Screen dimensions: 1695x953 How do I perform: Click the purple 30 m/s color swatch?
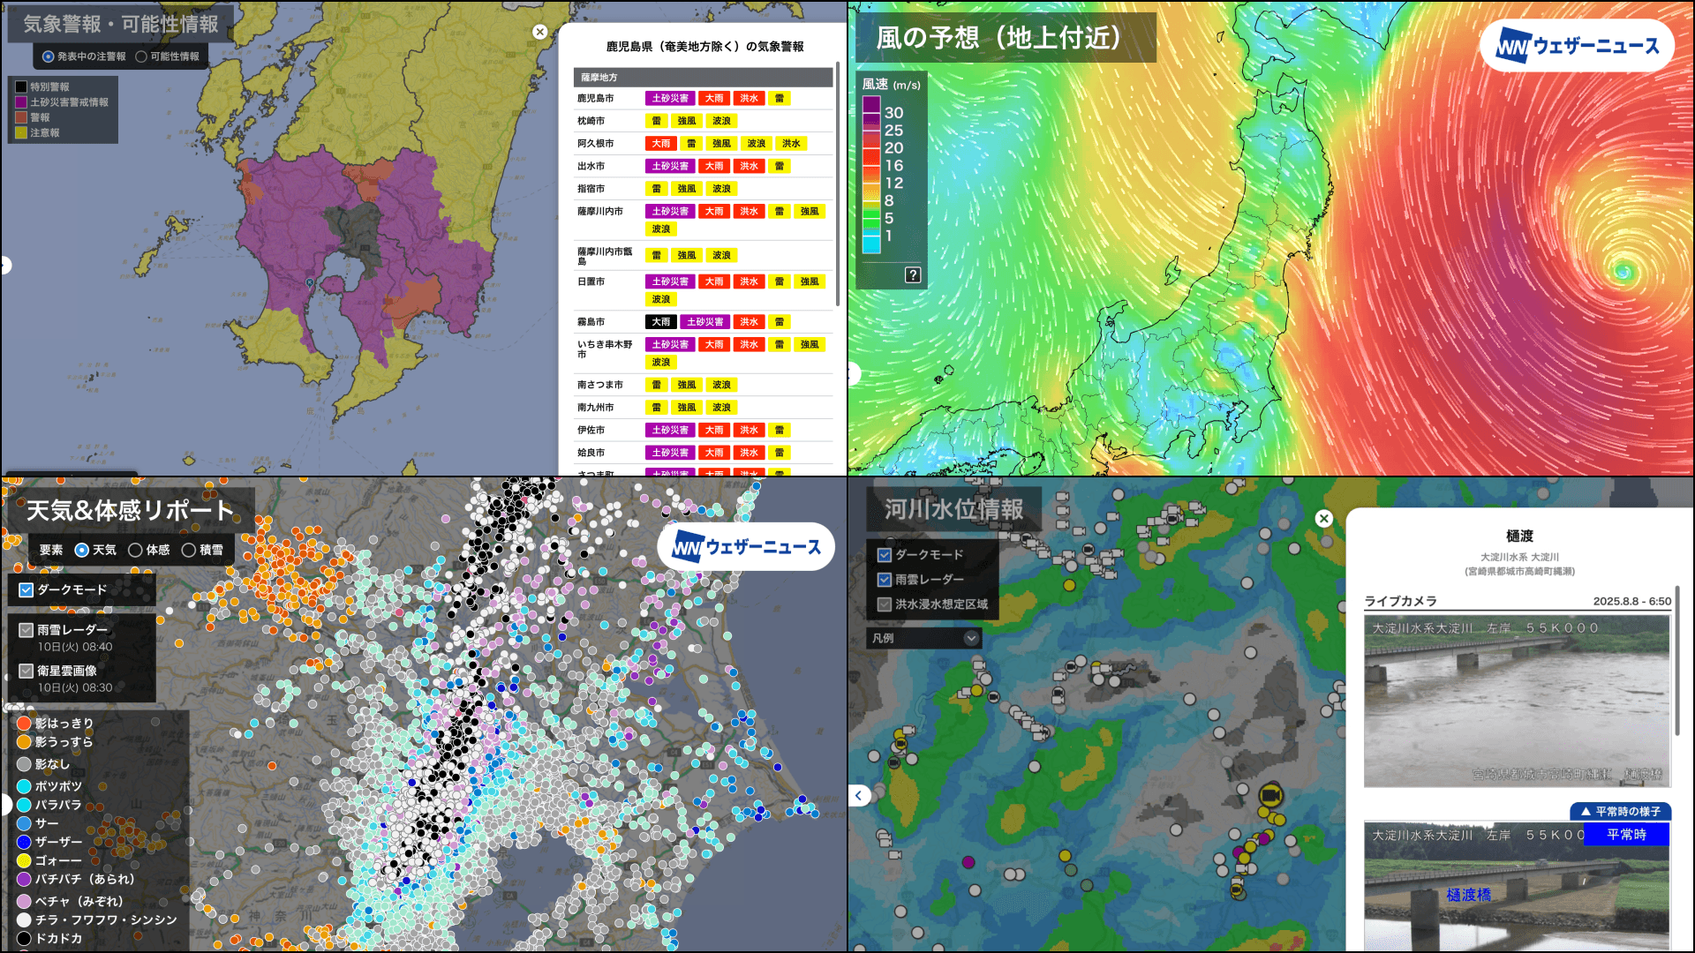click(x=871, y=105)
